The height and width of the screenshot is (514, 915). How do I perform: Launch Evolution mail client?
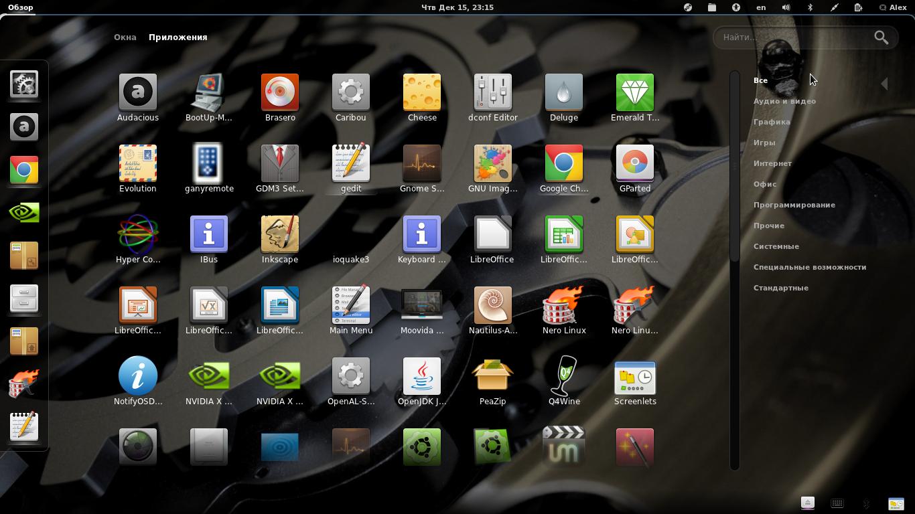pyautogui.click(x=138, y=169)
